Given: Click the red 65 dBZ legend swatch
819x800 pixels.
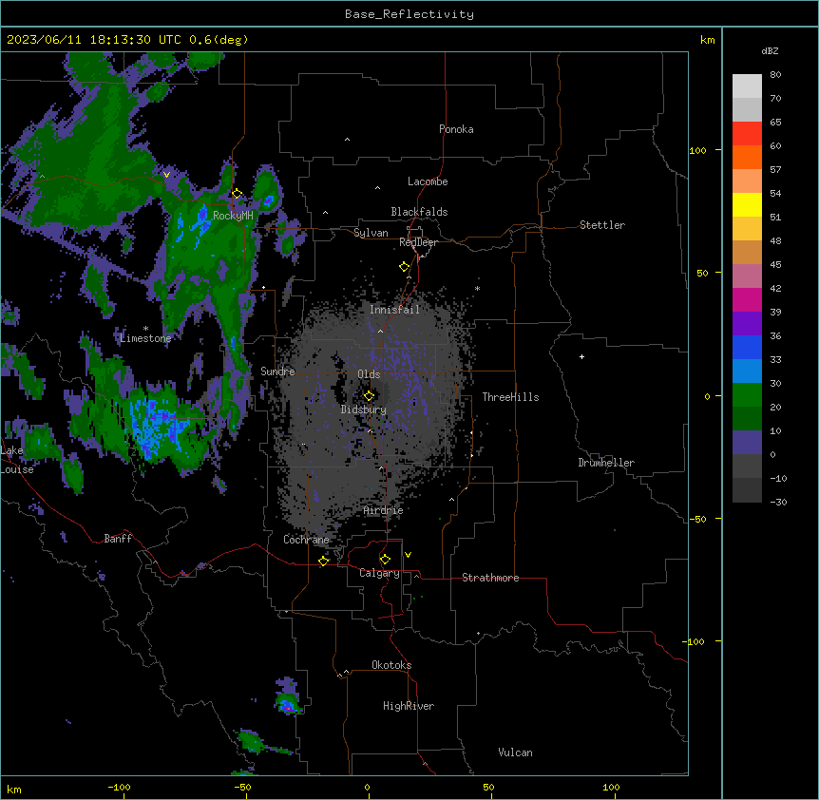Looking at the screenshot, I should pos(747,133).
